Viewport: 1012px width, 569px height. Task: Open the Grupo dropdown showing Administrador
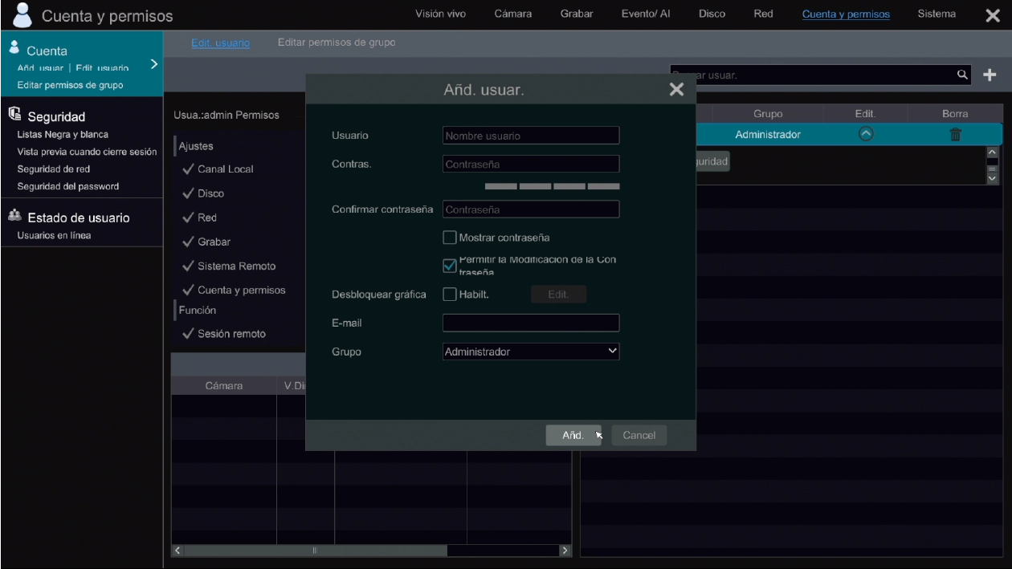click(531, 351)
